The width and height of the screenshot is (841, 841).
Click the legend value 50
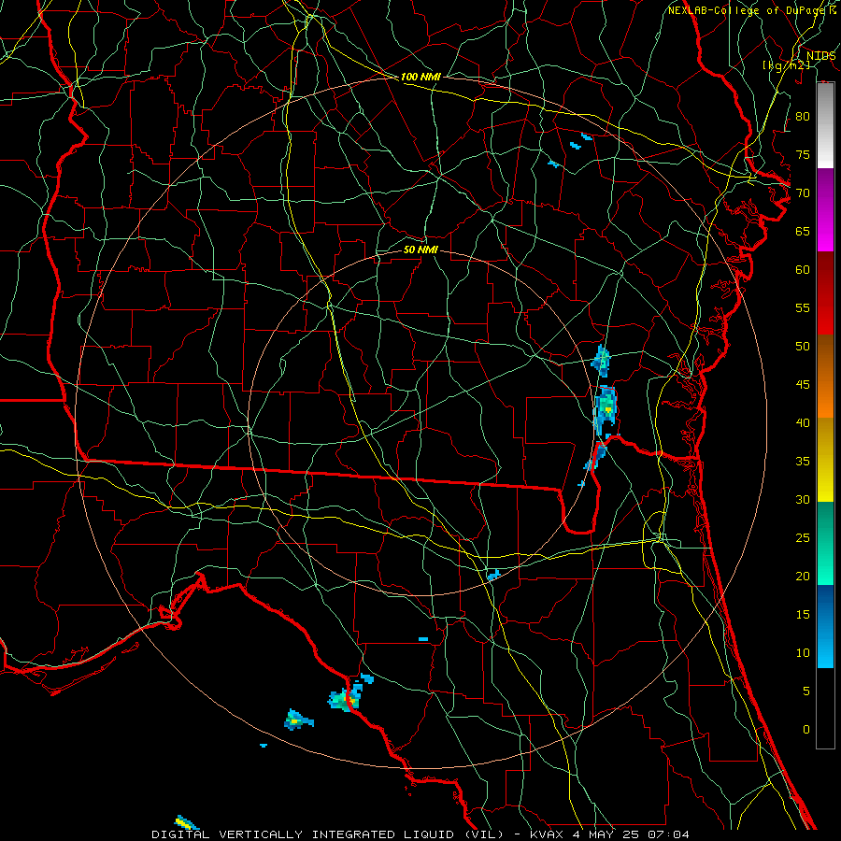point(803,347)
